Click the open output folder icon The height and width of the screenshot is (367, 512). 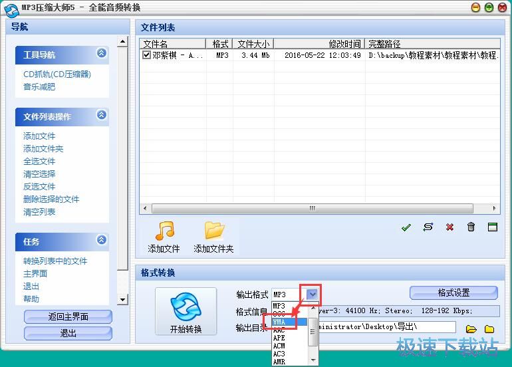click(471, 329)
